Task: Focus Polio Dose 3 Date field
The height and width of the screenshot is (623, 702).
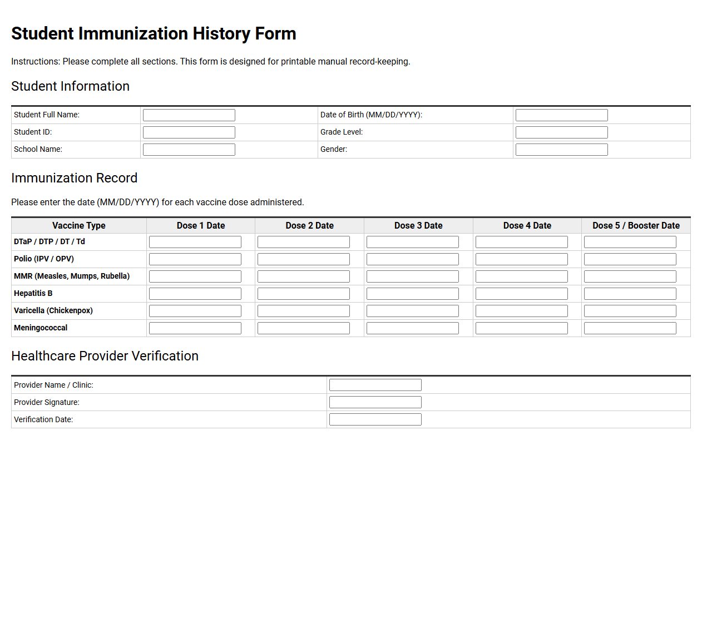Action: [413, 259]
